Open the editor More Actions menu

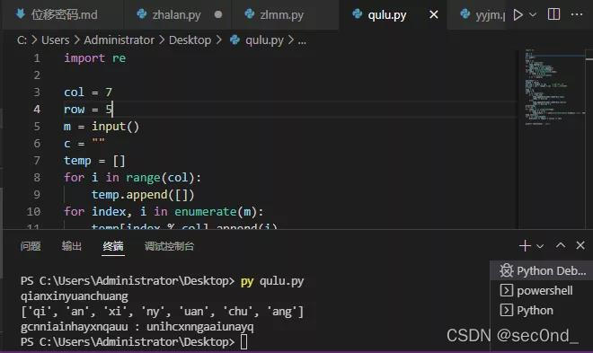coord(577,14)
